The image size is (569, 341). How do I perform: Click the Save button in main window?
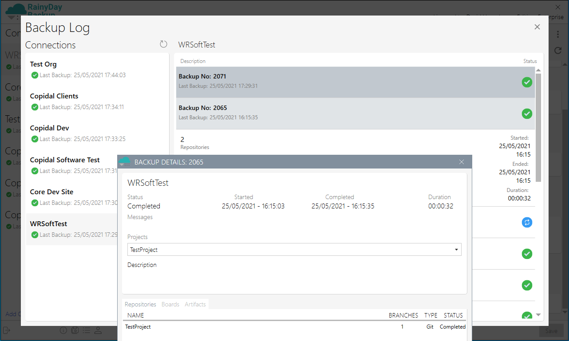[x=551, y=331]
